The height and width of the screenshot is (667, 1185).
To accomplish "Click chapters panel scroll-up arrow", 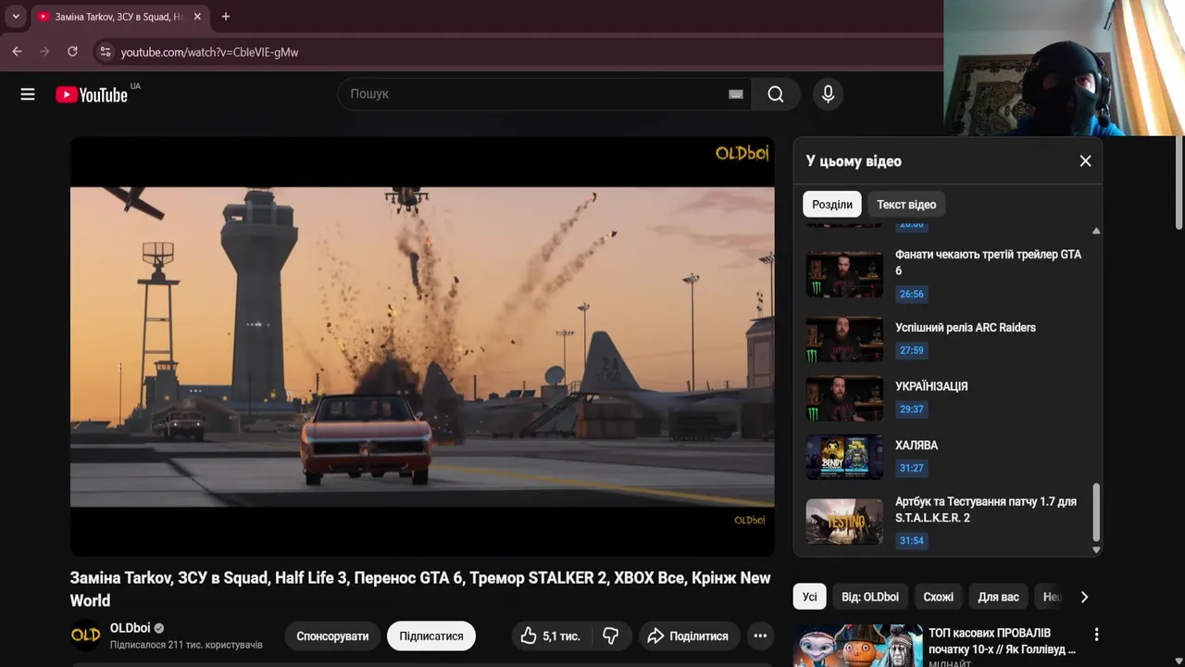I will pos(1096,231).
